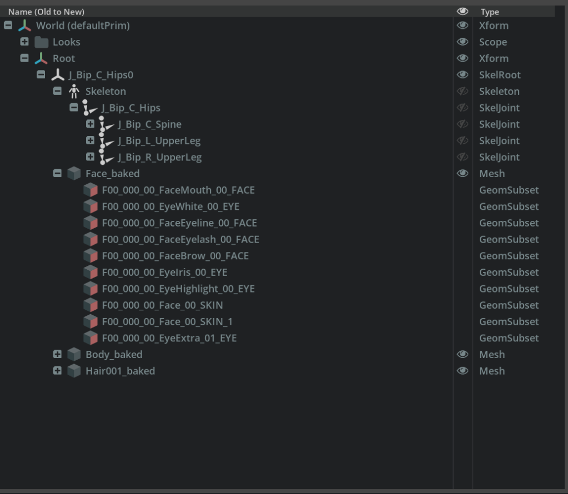Show the Skeleton via its eye toggle
The height and width of the screenshot is (494, 568).
[x=462, y=92]
